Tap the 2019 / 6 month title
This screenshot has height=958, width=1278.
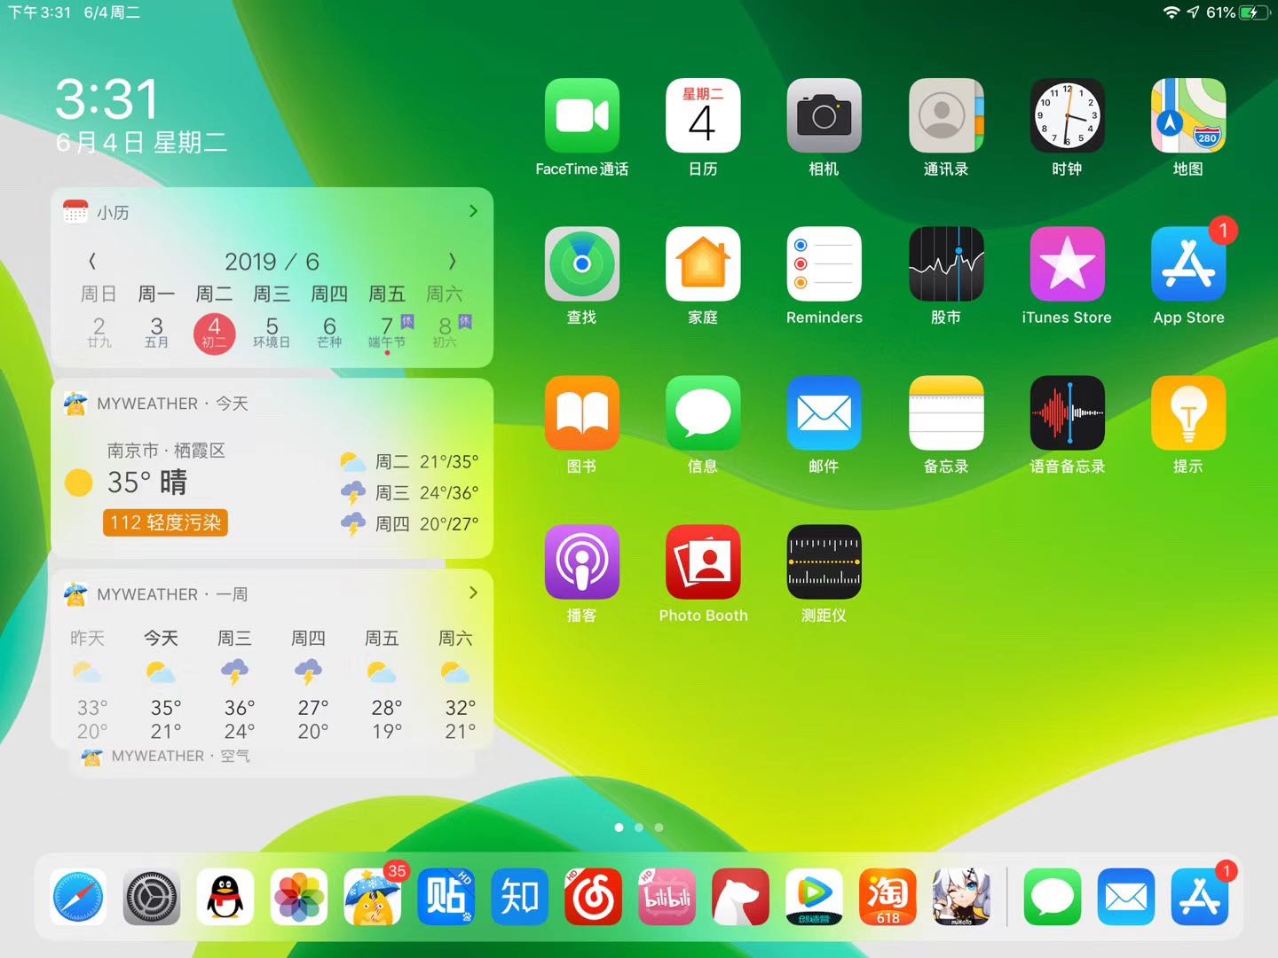click(272, 262)
